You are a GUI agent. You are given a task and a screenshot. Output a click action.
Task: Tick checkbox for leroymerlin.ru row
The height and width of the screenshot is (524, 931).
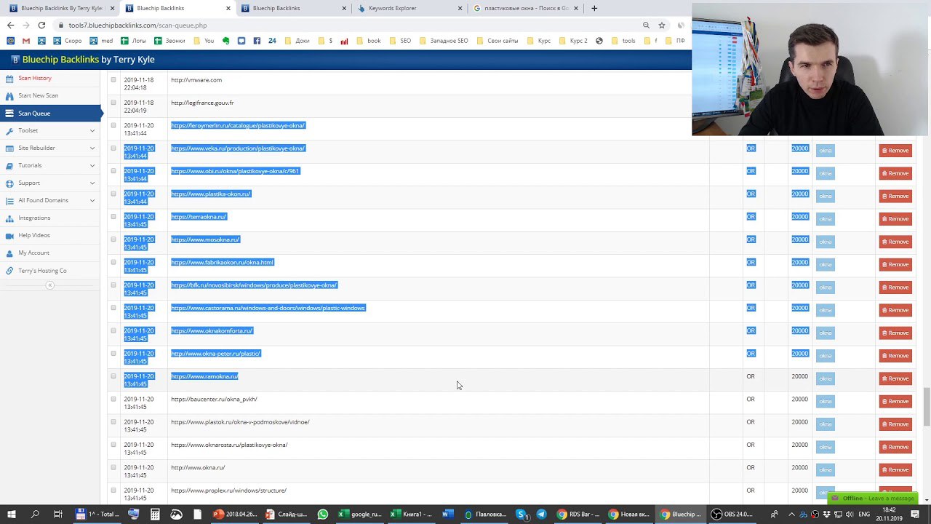pyautogui.click(x=113, y=125)
